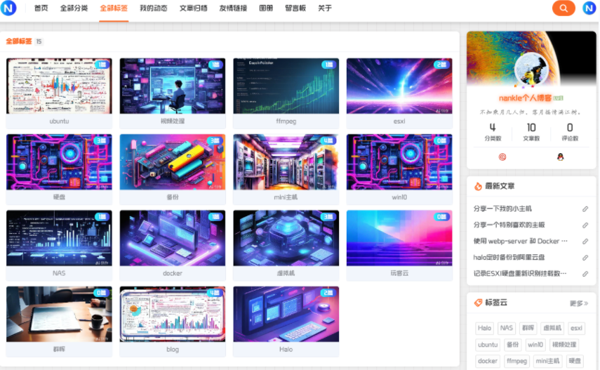Open the ubuntu tag card thumbnail

[x=59, y=86]
